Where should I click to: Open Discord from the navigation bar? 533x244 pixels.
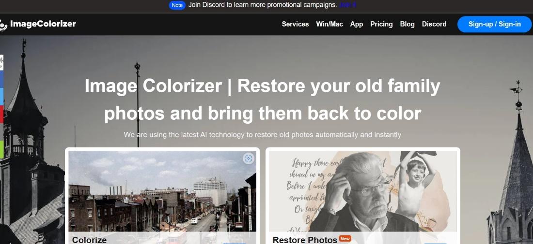[434, 24]
